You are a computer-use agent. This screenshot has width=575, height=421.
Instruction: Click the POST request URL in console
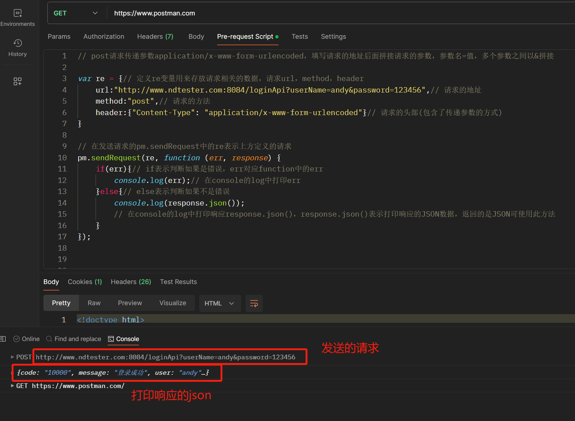click(x=165, y=357)
